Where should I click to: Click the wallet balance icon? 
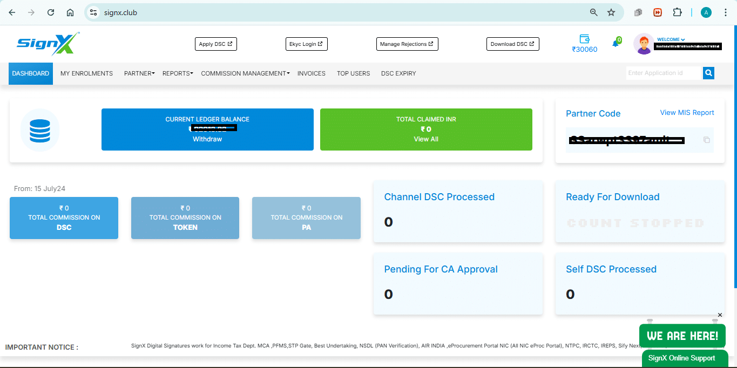pos(584,39)
